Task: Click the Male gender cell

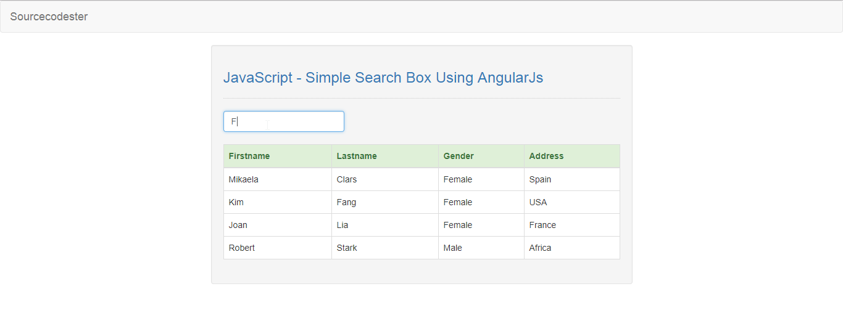Action: 481,248
